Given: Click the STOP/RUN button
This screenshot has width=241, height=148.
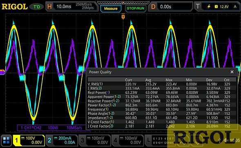Looking at the screenshot, I should [135, 9].
